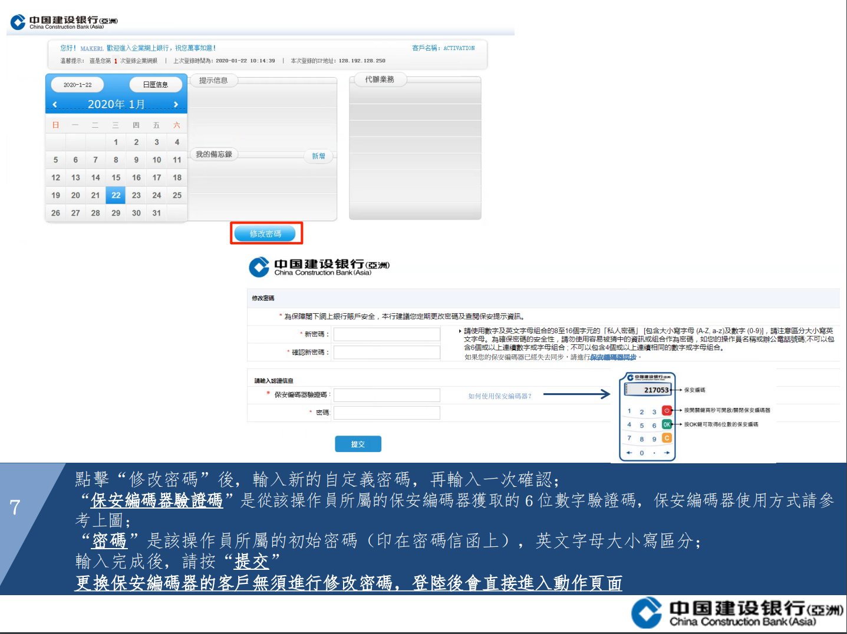Select the 提示信息 tab

(x=213, y=80)
